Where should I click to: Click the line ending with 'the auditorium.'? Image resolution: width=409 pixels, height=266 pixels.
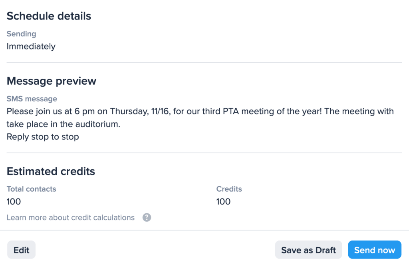[64, 124]
